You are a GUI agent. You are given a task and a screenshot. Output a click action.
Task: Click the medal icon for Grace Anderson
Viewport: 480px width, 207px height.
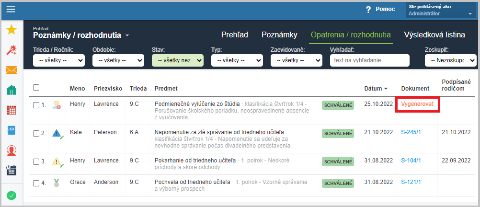[56, 183]
